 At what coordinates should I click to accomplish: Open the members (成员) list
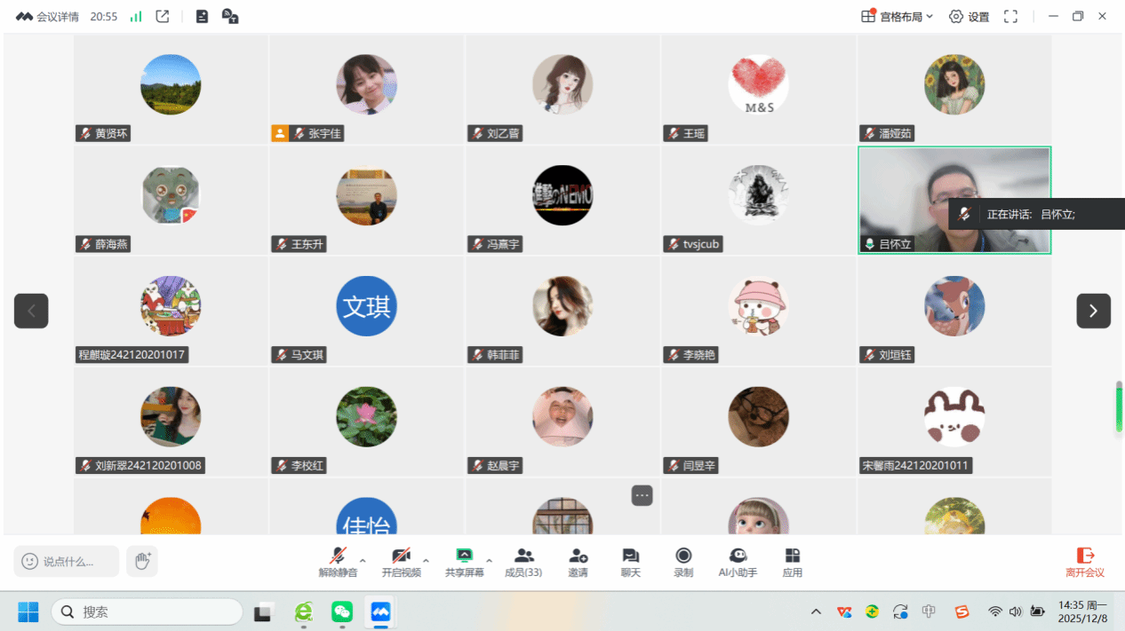click(523, 556)
